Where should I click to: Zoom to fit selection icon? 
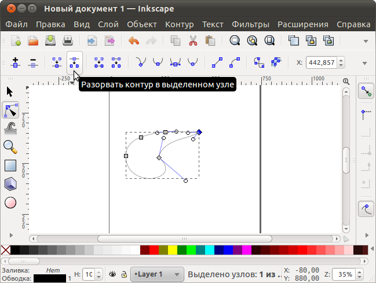235,41
